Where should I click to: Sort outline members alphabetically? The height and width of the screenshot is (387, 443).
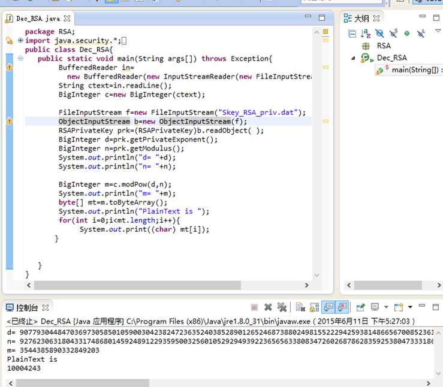click(366, 34)
